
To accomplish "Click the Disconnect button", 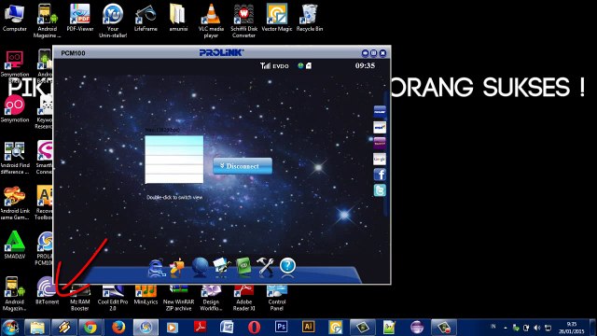I will (x=243, y=166).
